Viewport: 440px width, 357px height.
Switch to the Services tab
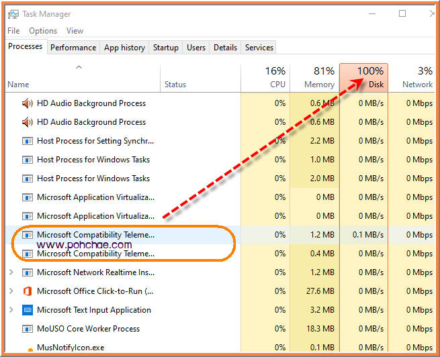(x=259, y=48)
